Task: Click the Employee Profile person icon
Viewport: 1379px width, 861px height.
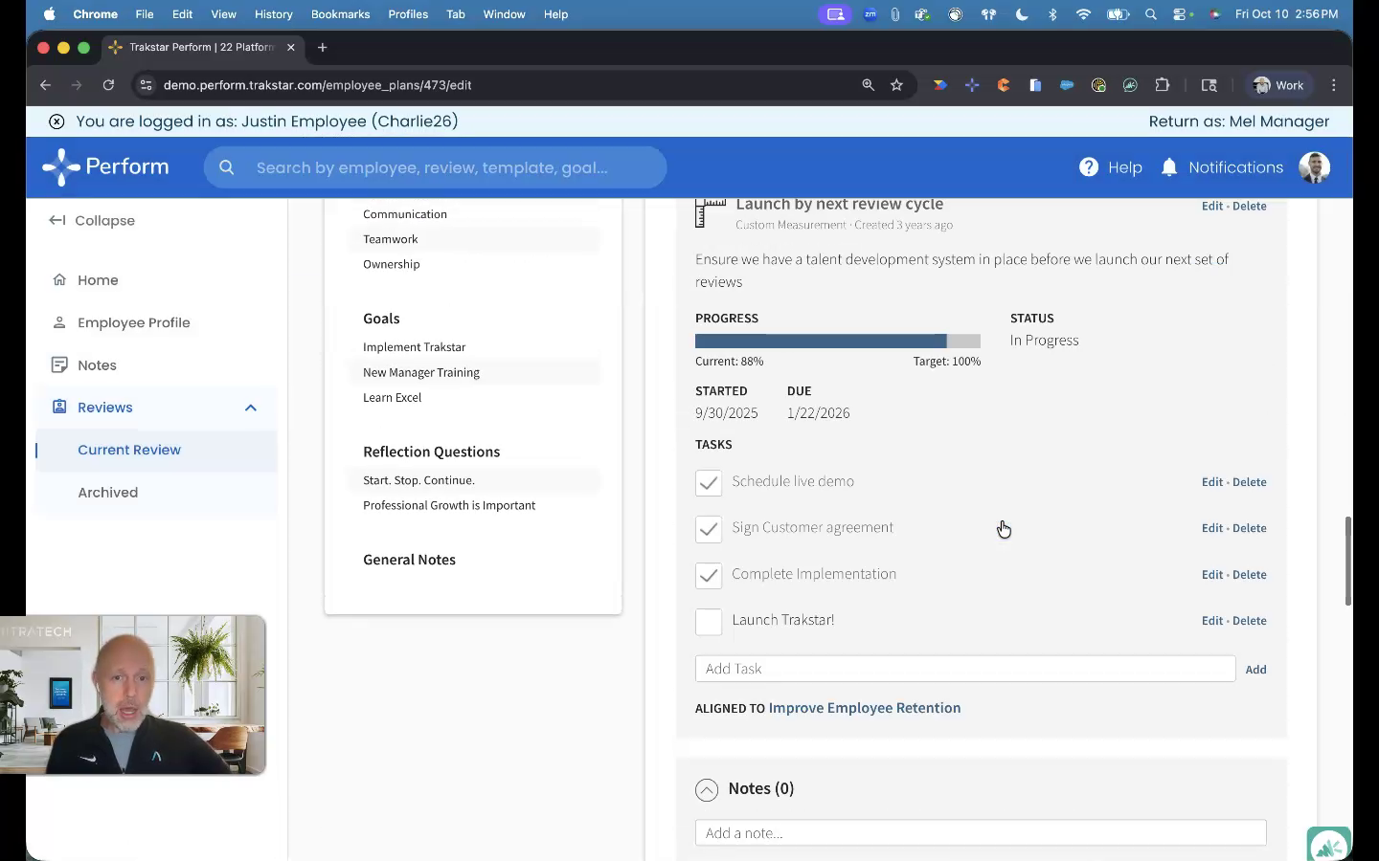Action: 59,322
